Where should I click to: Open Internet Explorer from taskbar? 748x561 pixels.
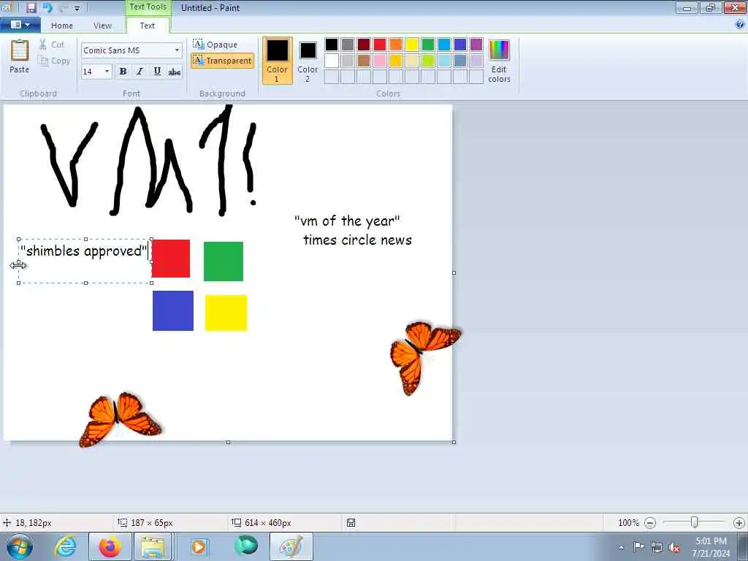(64, 546)
